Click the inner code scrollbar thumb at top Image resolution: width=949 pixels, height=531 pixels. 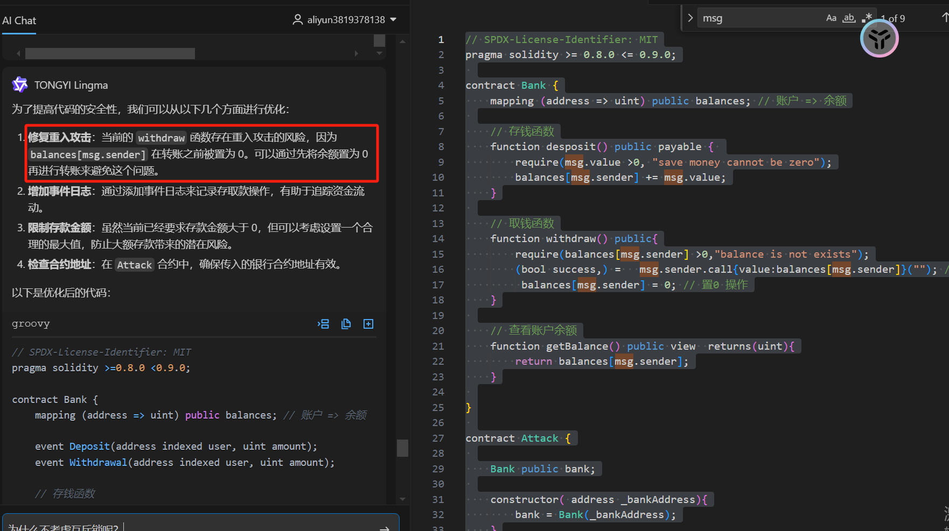click(x=379, y=40)
